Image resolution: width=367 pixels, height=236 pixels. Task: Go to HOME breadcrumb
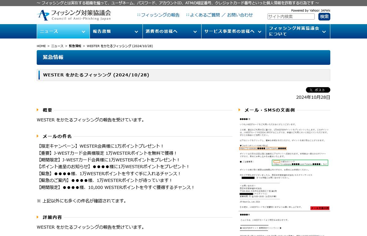pyautogui.click(x=41, y=46)
